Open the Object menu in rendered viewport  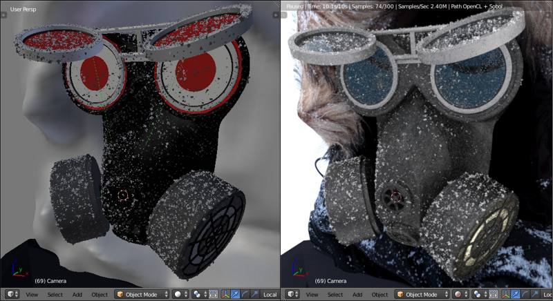[380, 294]
